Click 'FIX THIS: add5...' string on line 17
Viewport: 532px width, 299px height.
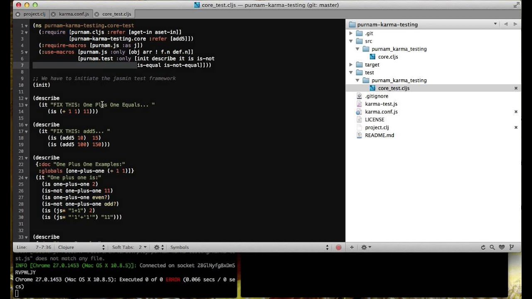80,131
